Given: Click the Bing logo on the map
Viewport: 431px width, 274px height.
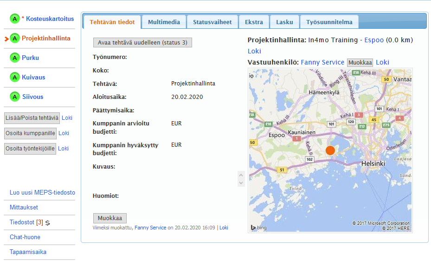Looking at the screenshot, I should pyautogui.click(x=259, y=228).
